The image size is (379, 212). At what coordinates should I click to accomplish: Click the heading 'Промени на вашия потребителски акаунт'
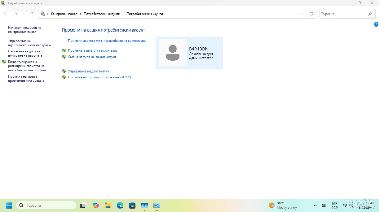pyautogui.click(x=103, y=30)
